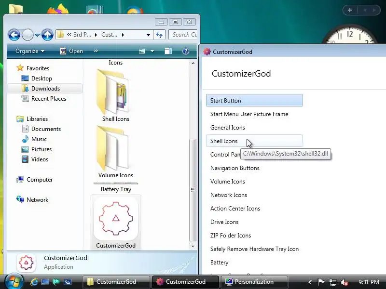Expand the address bar history dropdown

148,35
